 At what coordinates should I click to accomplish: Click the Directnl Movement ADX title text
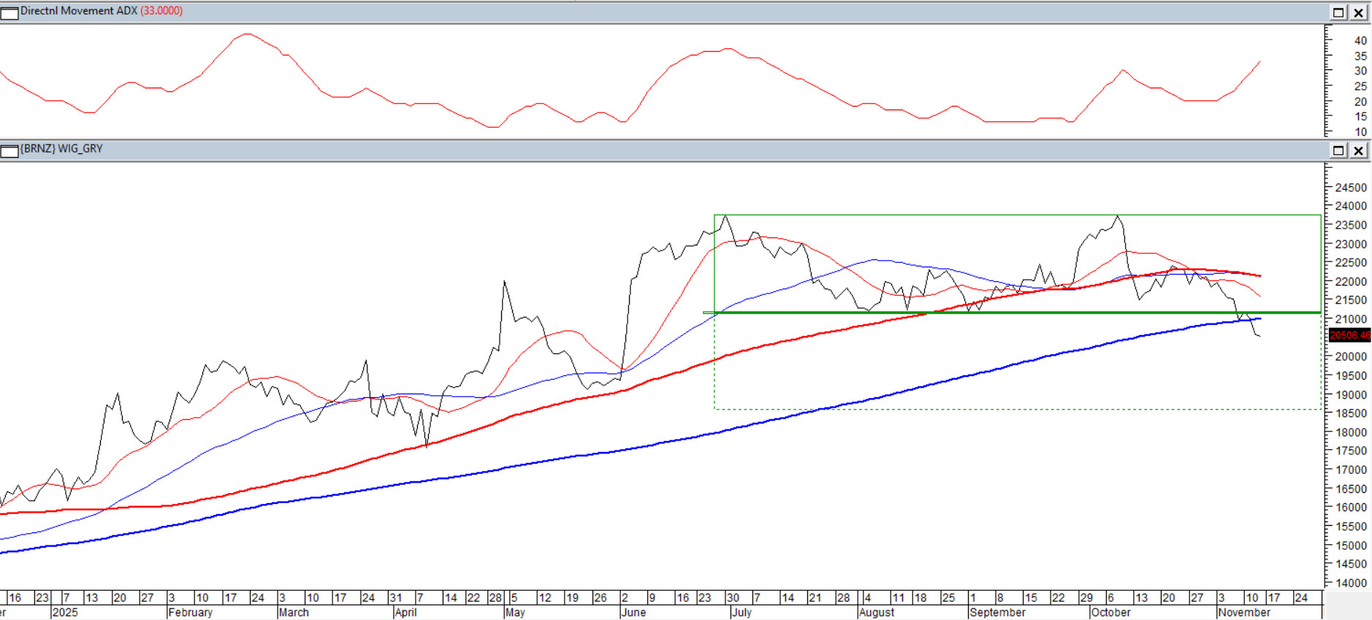79,11
